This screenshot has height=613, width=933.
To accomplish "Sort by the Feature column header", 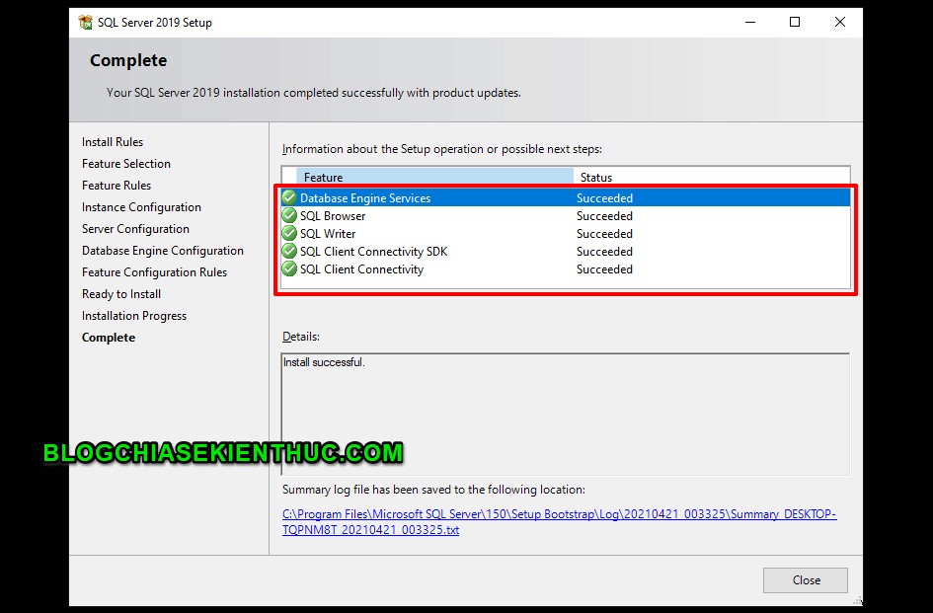I will (434, 177).
